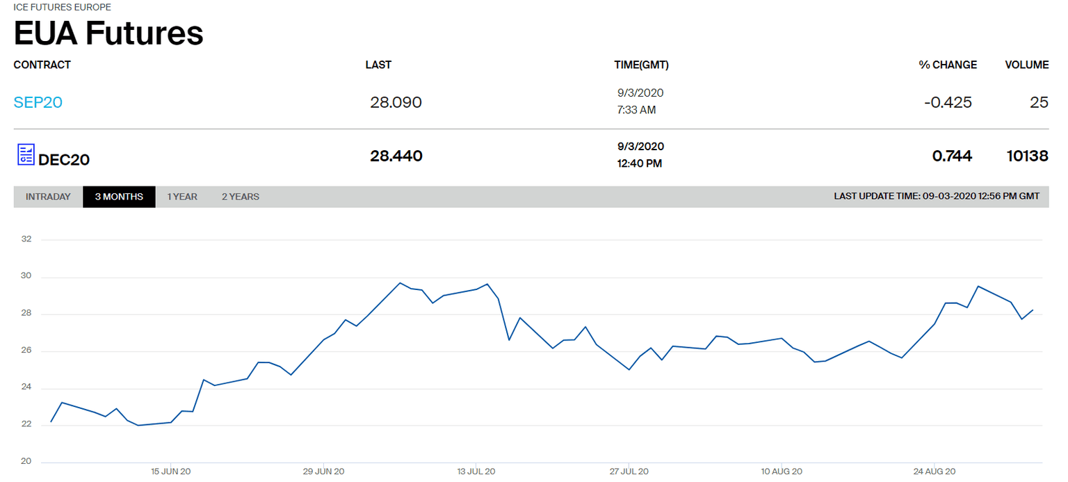Image resolution: width=1068 pixels, height=482 pixels.
Task: Switch to the Intraday tab
Action: click(48, 197)
